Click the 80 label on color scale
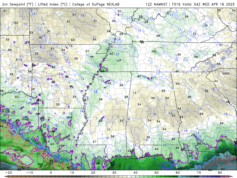 [x=220, y=173]
